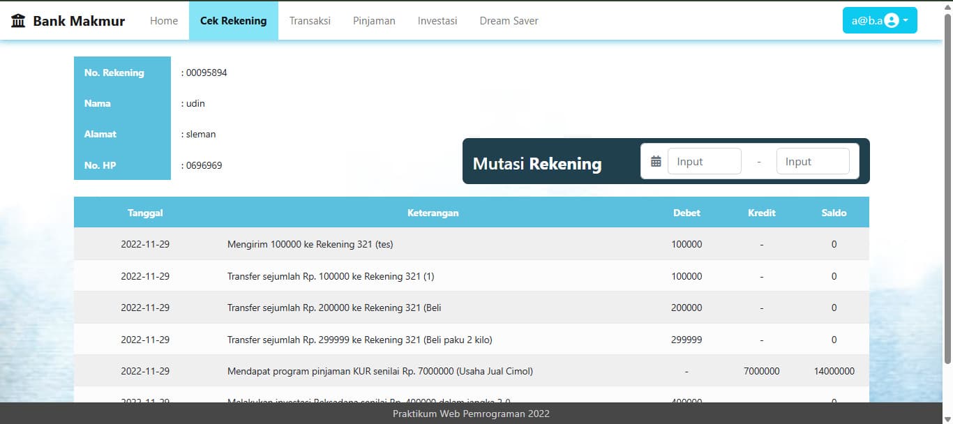Open the Investasi navigation item
This screenshot has height=424, width=953.
tap(437, 20)
